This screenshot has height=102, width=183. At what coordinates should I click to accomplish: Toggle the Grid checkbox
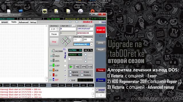coord(69,80)
